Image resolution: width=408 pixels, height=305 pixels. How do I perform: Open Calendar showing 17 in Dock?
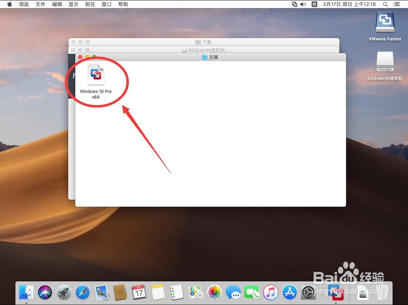139,292
